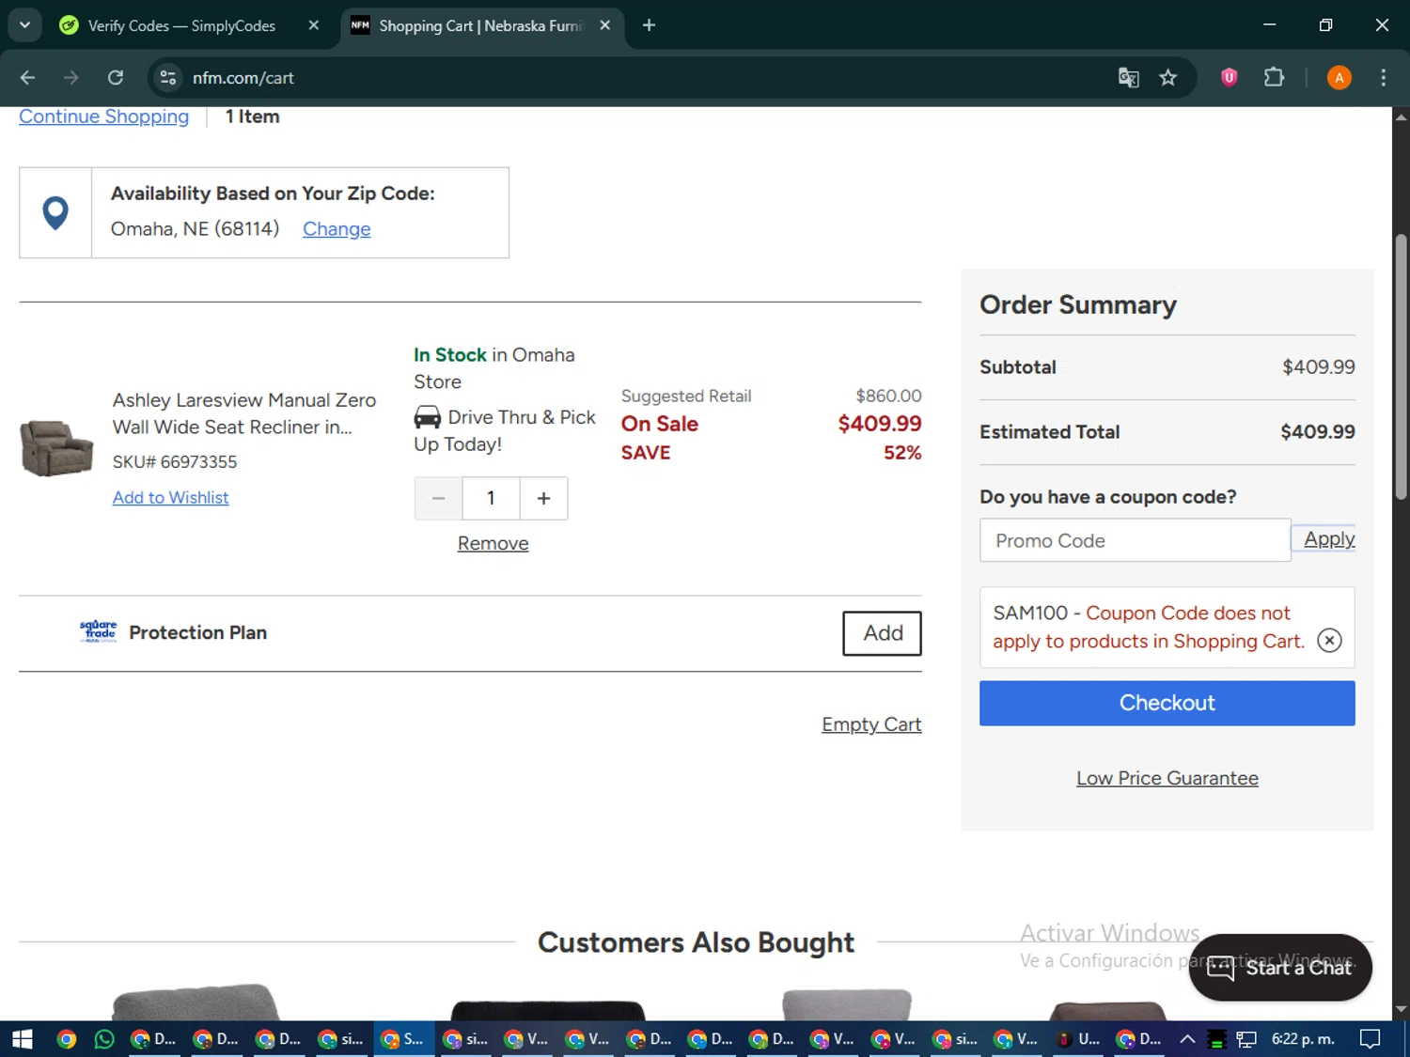Open the WhatsApp taskbar icon
Image resolution: width=1410 pixels, height=1057 pixels.
[103, 1039]
